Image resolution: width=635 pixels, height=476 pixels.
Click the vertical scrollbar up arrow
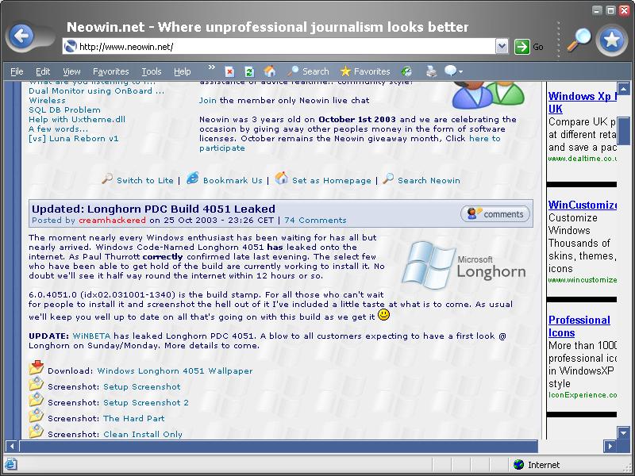click(x=624, y=88)
